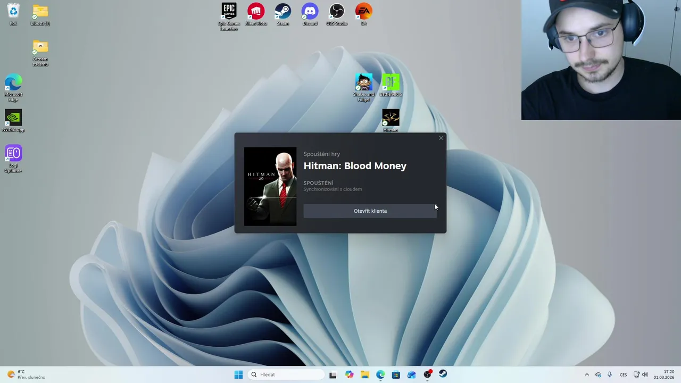Open network status tray icon
The width and height of the screenshot is (681, 383).
click(636, 374)
